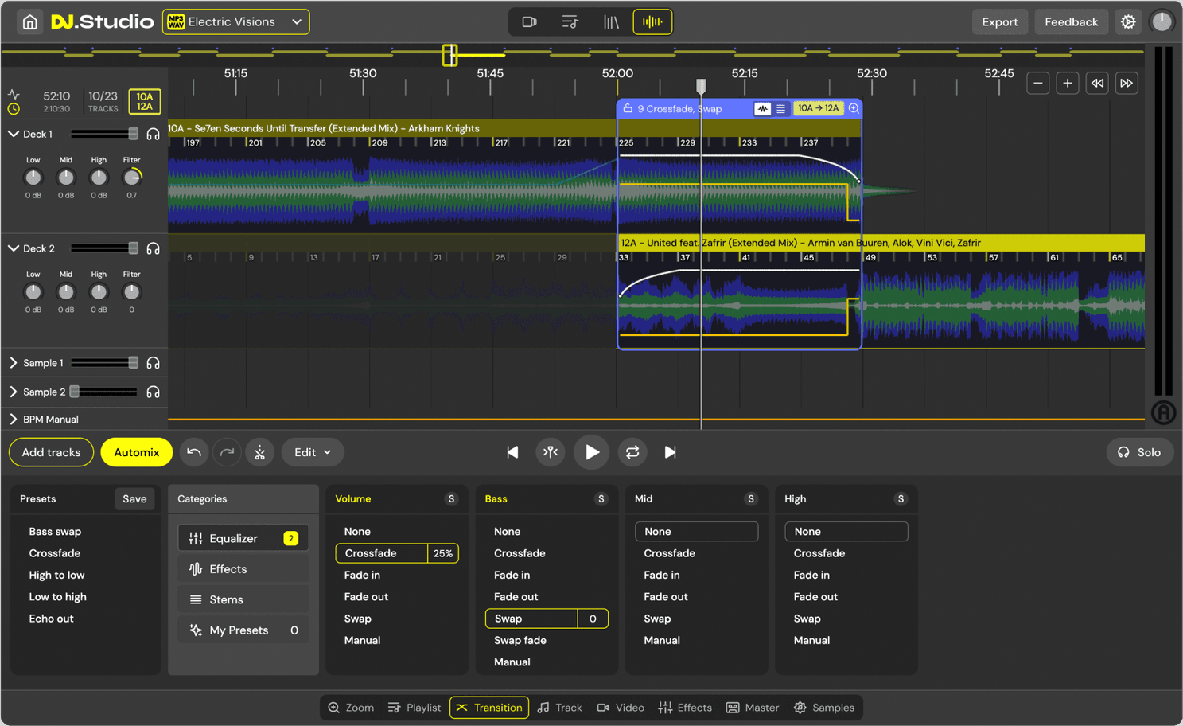Open Deck 1 headphone cue icon

153,134
